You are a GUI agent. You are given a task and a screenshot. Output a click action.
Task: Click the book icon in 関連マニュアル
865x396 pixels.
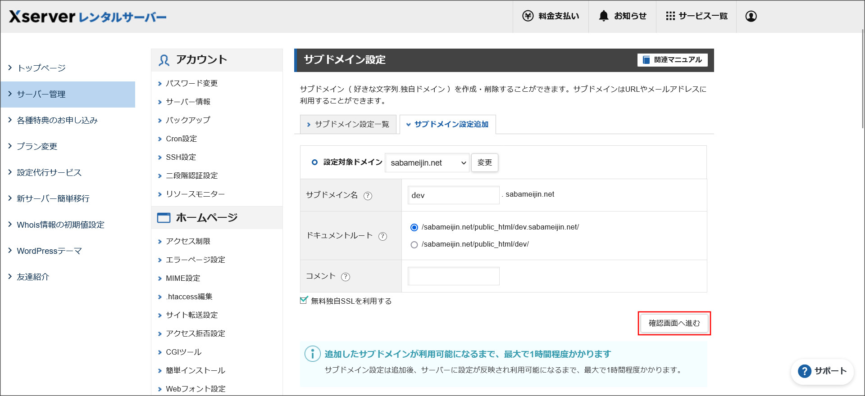point(646,60)
